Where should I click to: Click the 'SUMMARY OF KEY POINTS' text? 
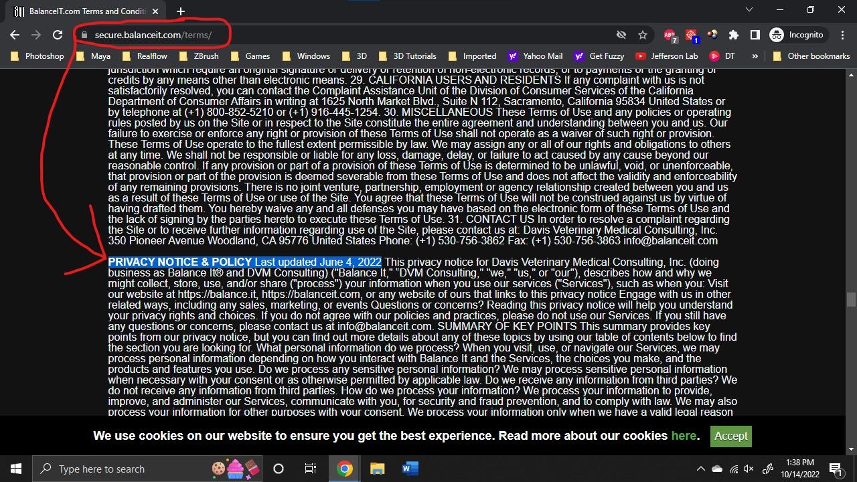click(x=508, y=326)
